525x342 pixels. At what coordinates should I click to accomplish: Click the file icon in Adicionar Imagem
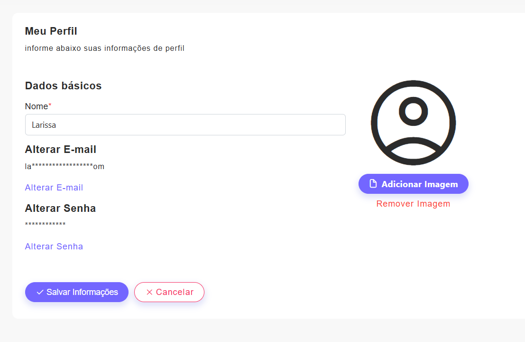click(373, 184)
